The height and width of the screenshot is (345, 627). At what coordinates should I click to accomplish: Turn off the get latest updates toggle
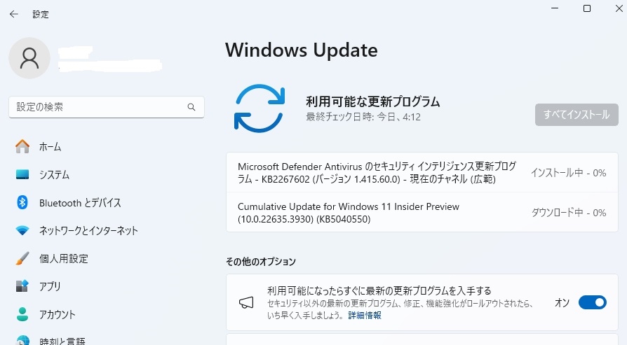(x=592, y=303)
